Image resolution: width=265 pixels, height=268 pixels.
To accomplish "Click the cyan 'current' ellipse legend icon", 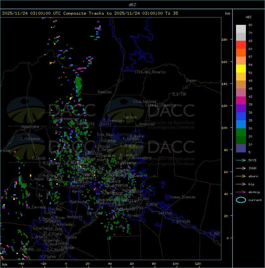I will [241, 200].
